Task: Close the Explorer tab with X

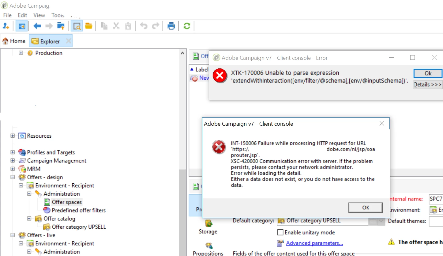Action: [69, 41]
